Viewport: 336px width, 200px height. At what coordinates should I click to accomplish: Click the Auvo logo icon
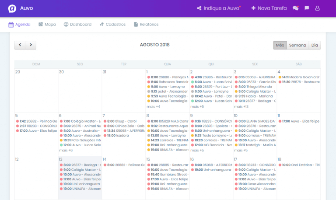click(12, 8)
